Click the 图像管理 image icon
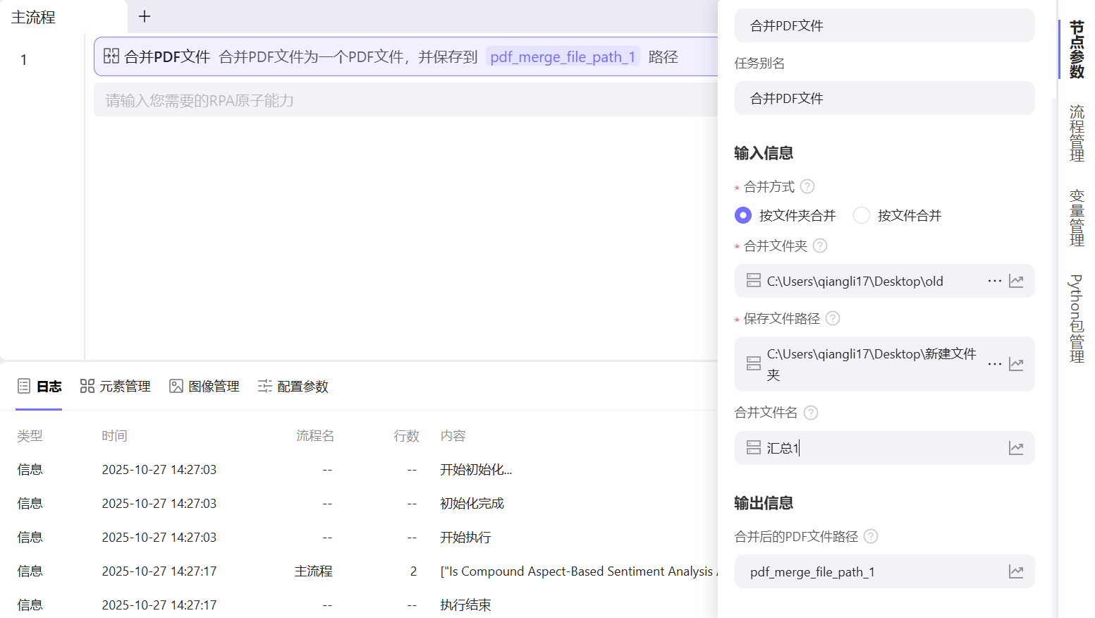 pos(176,386)
